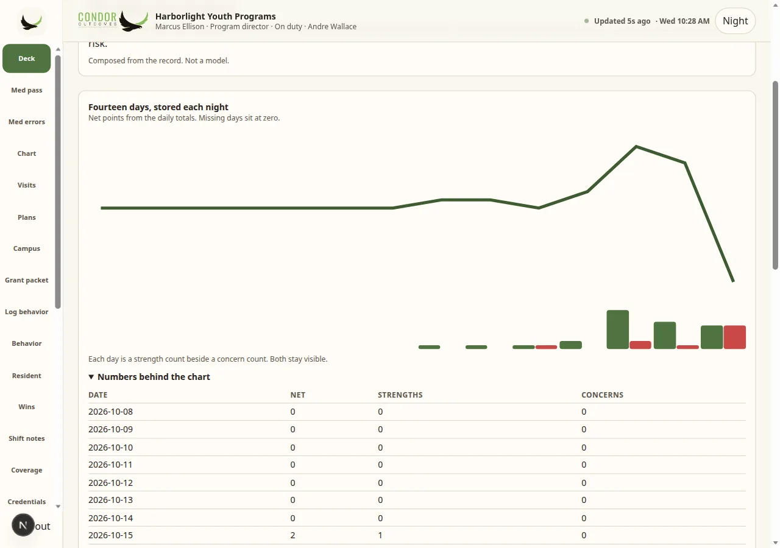Select the 2026-10-10 date cell

[x=110, y=448]
